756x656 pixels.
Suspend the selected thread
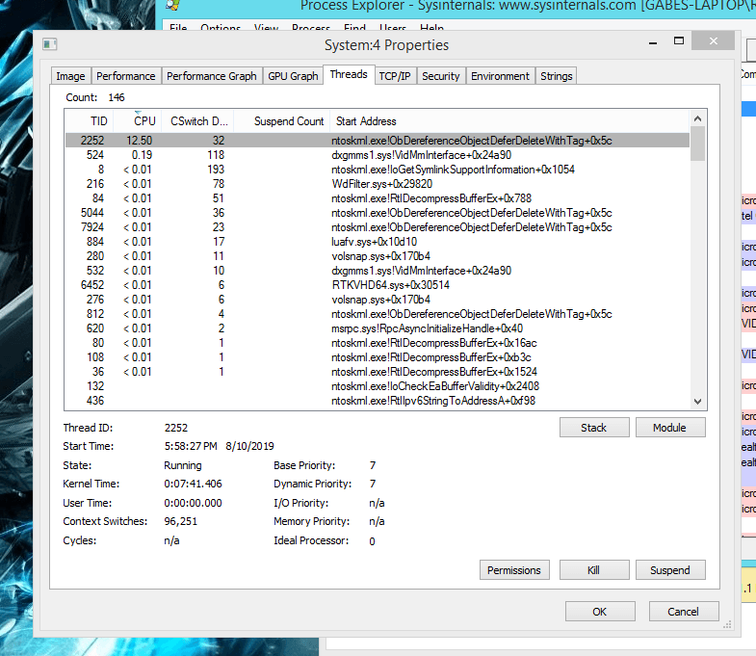pyautogui.click(x=670, y=570)
